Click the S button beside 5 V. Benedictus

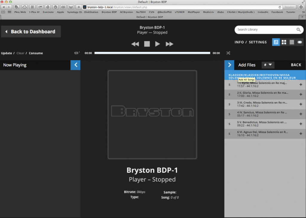[229, 124]
